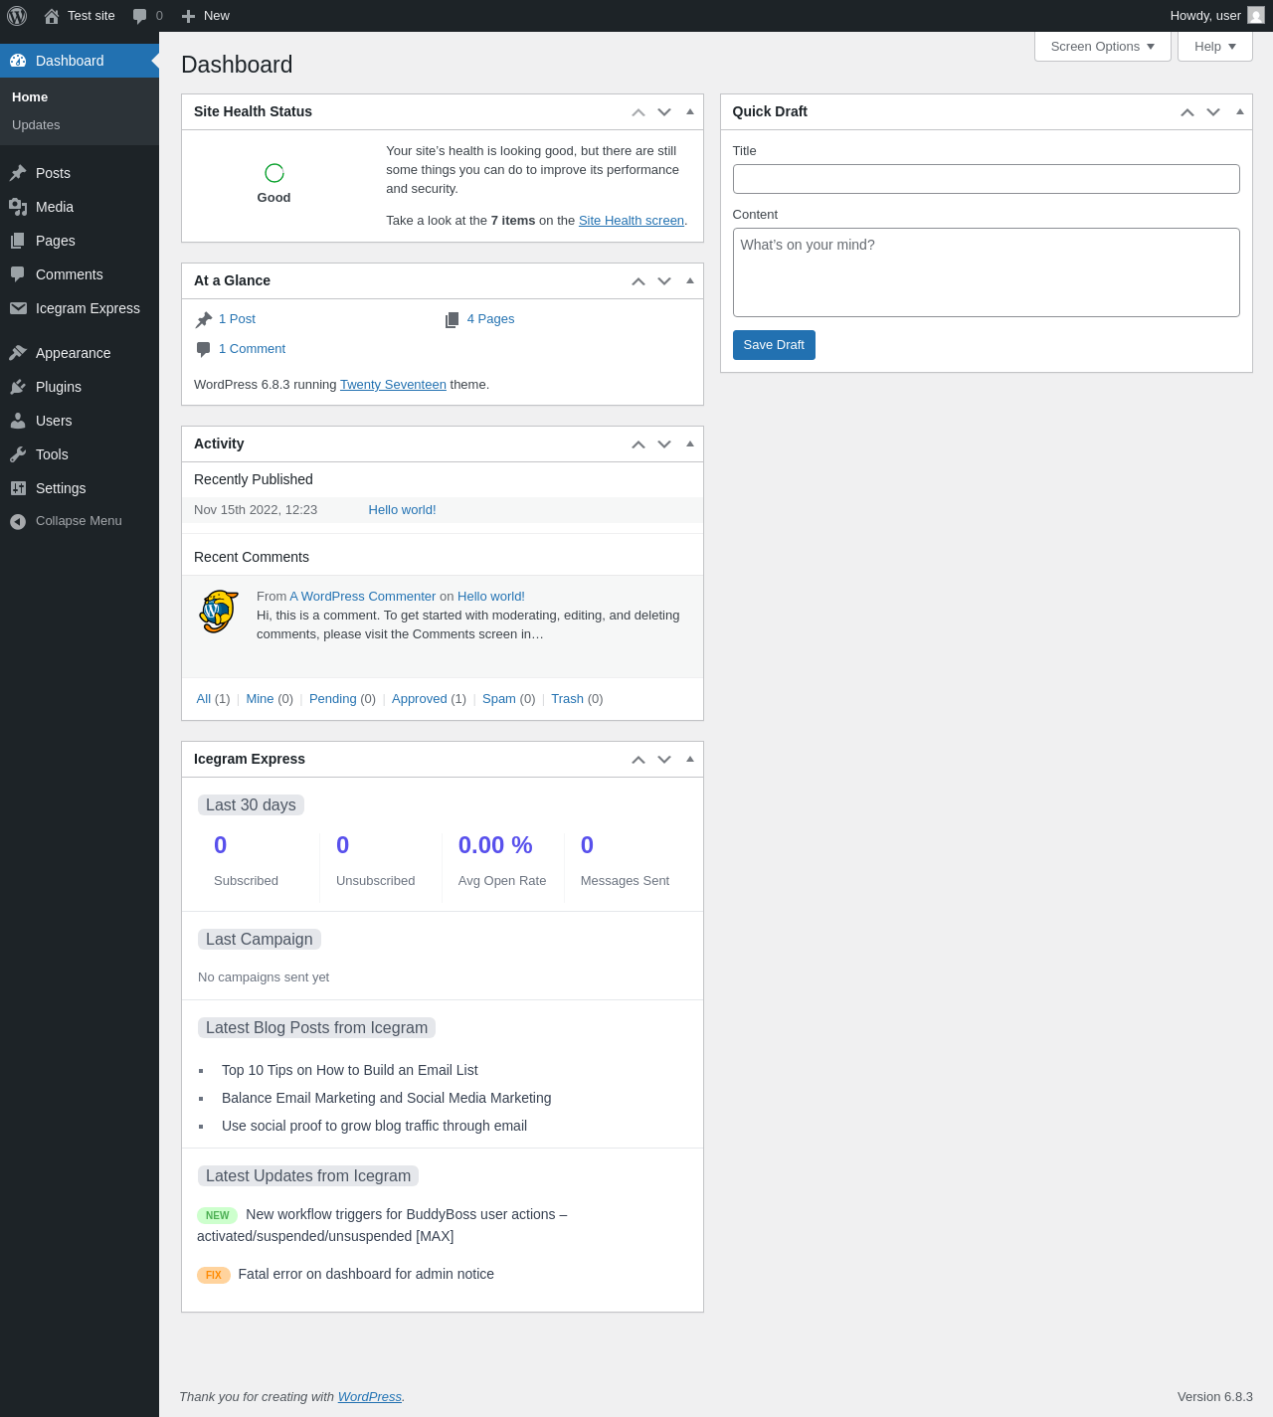Move Site Health Status widget down
This screenshot has width=1273, height=1417.
[664, 112]
